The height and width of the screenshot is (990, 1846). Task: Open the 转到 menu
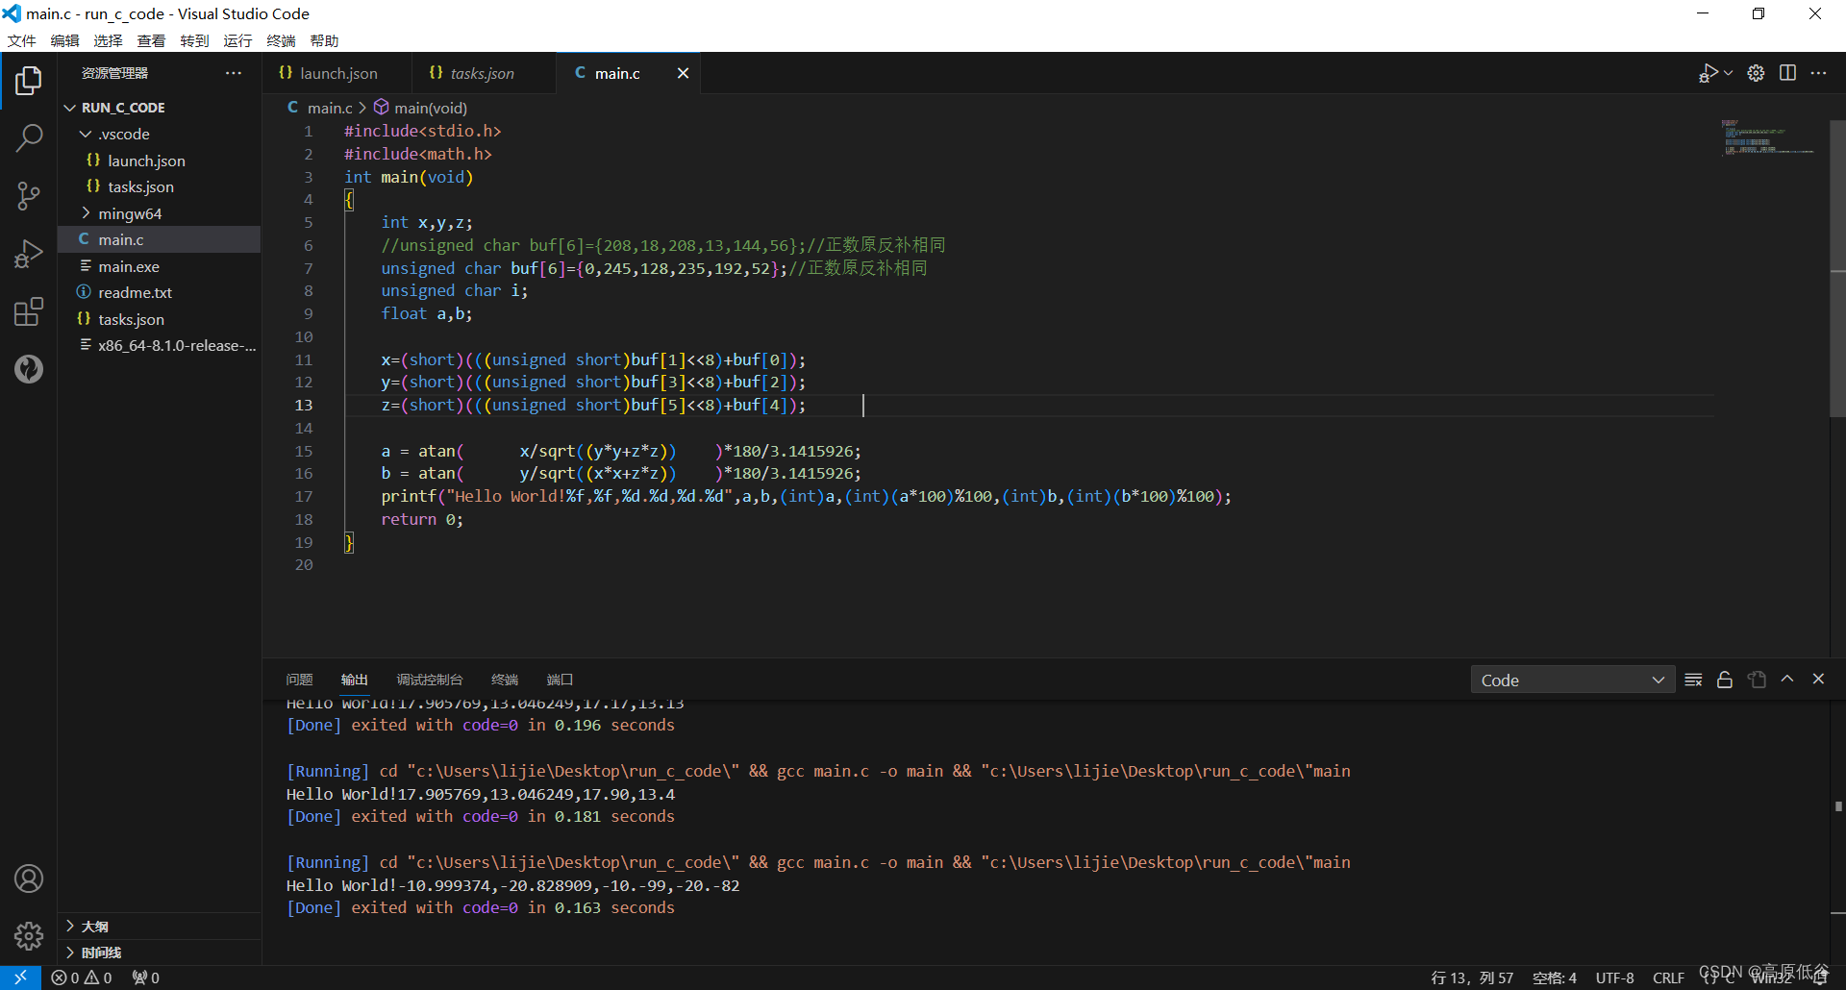[x=194, y=40]
